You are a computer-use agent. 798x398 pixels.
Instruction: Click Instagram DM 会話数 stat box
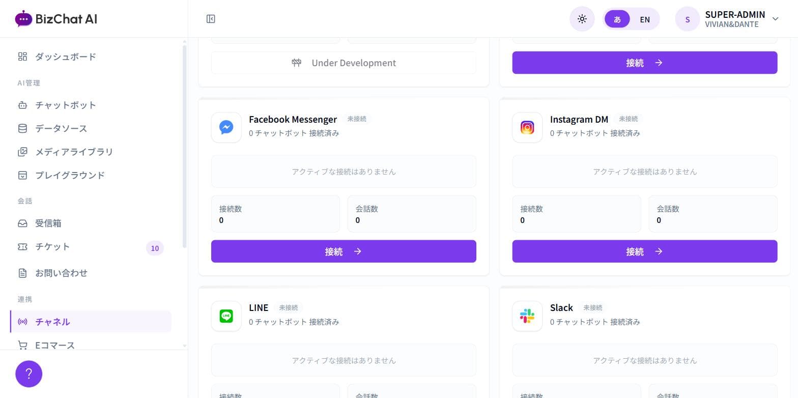pyautogui.click(x=713, y=214)
